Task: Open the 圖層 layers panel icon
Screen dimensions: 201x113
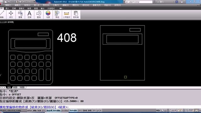Action: [x=20, y=14]
